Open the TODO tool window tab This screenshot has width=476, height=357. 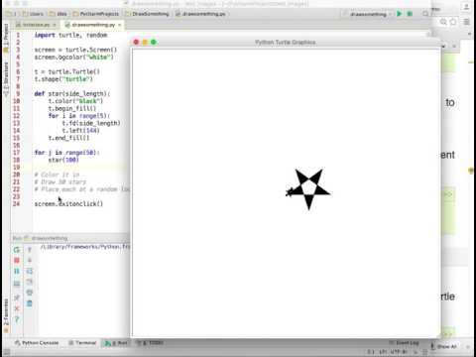pos(151,343)
